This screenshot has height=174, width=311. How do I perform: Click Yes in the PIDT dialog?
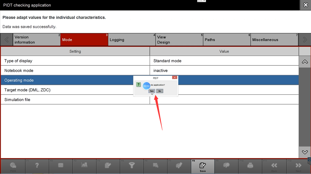point(152,91)
